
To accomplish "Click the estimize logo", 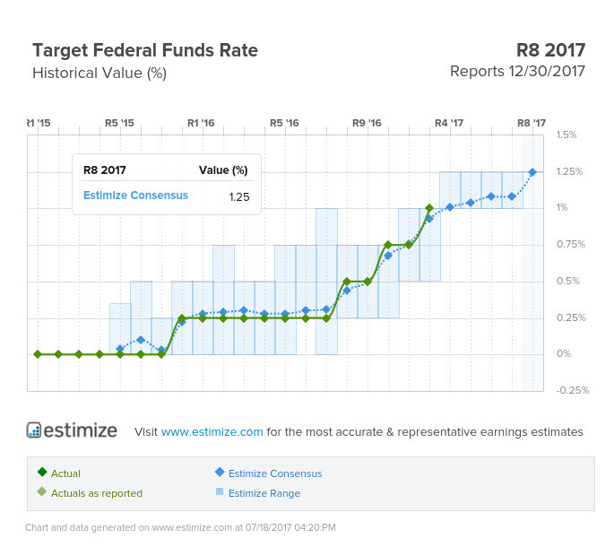I will click(72, 430).
